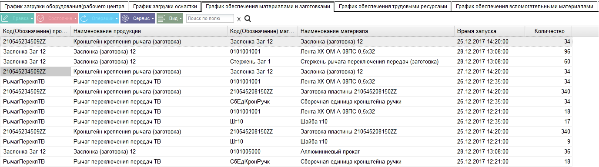Open the Вид dropdown arrow
Viewport: 599px width, 167px height.
pyautogui.click(x=180, y=19)
